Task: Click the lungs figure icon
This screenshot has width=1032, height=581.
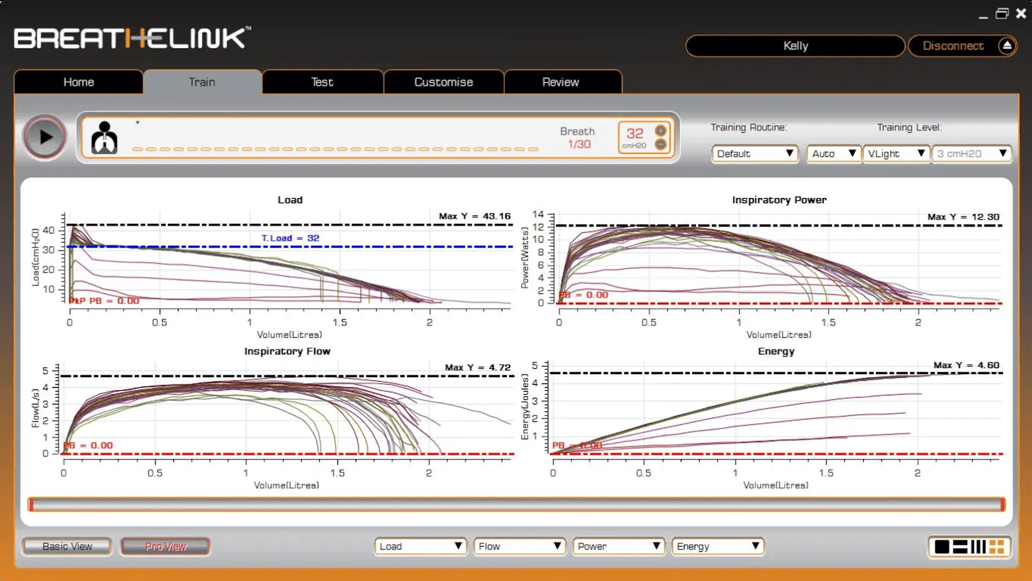Action: (104, 137)
